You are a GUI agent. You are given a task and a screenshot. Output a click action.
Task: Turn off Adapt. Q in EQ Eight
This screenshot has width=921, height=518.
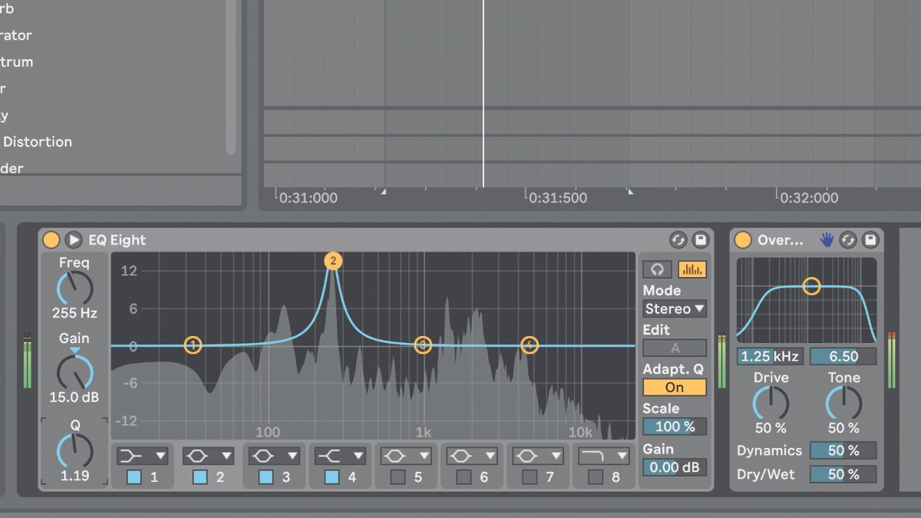[674, 388]
